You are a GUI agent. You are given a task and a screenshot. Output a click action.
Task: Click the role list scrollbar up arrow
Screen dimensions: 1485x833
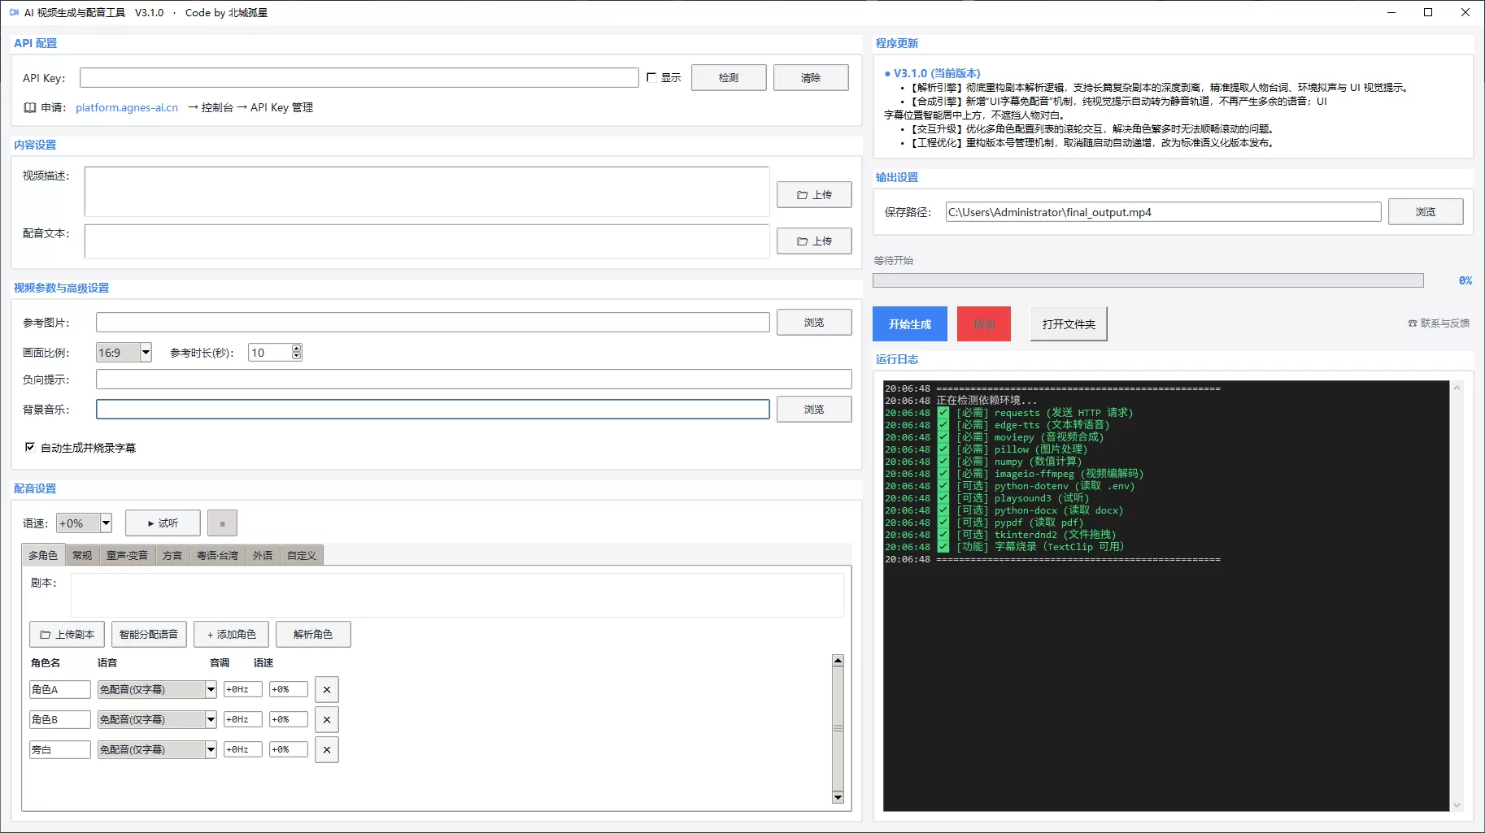(x=838, y=661)
